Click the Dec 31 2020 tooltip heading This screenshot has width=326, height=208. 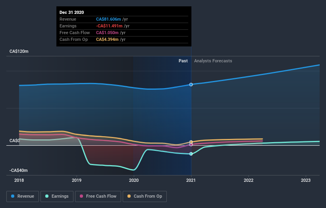point(72,12)
